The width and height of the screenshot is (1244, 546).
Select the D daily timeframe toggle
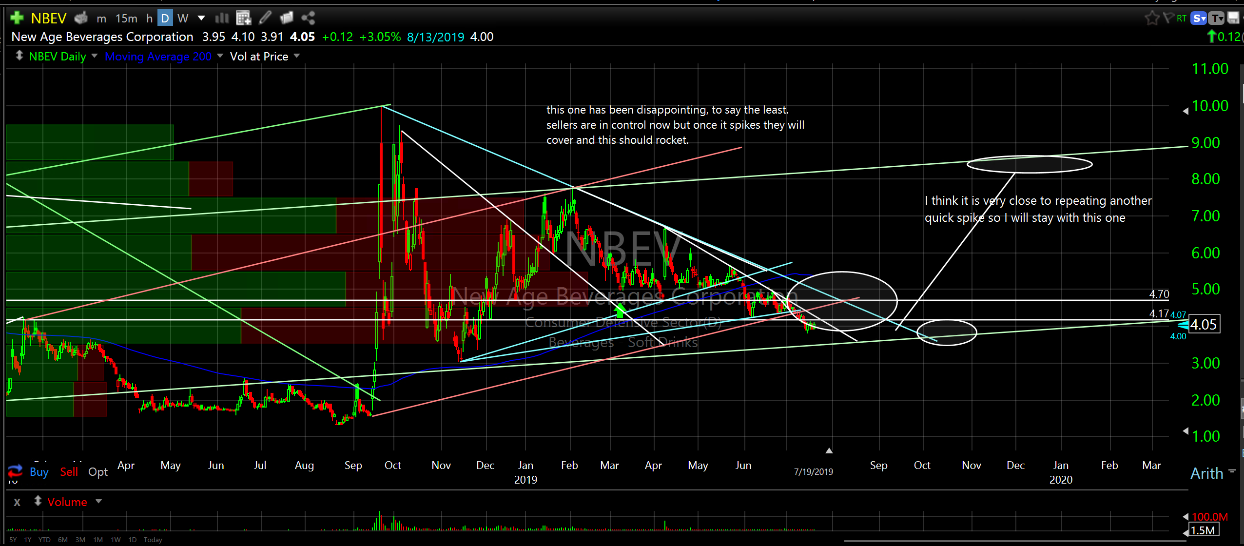point(165,19)
